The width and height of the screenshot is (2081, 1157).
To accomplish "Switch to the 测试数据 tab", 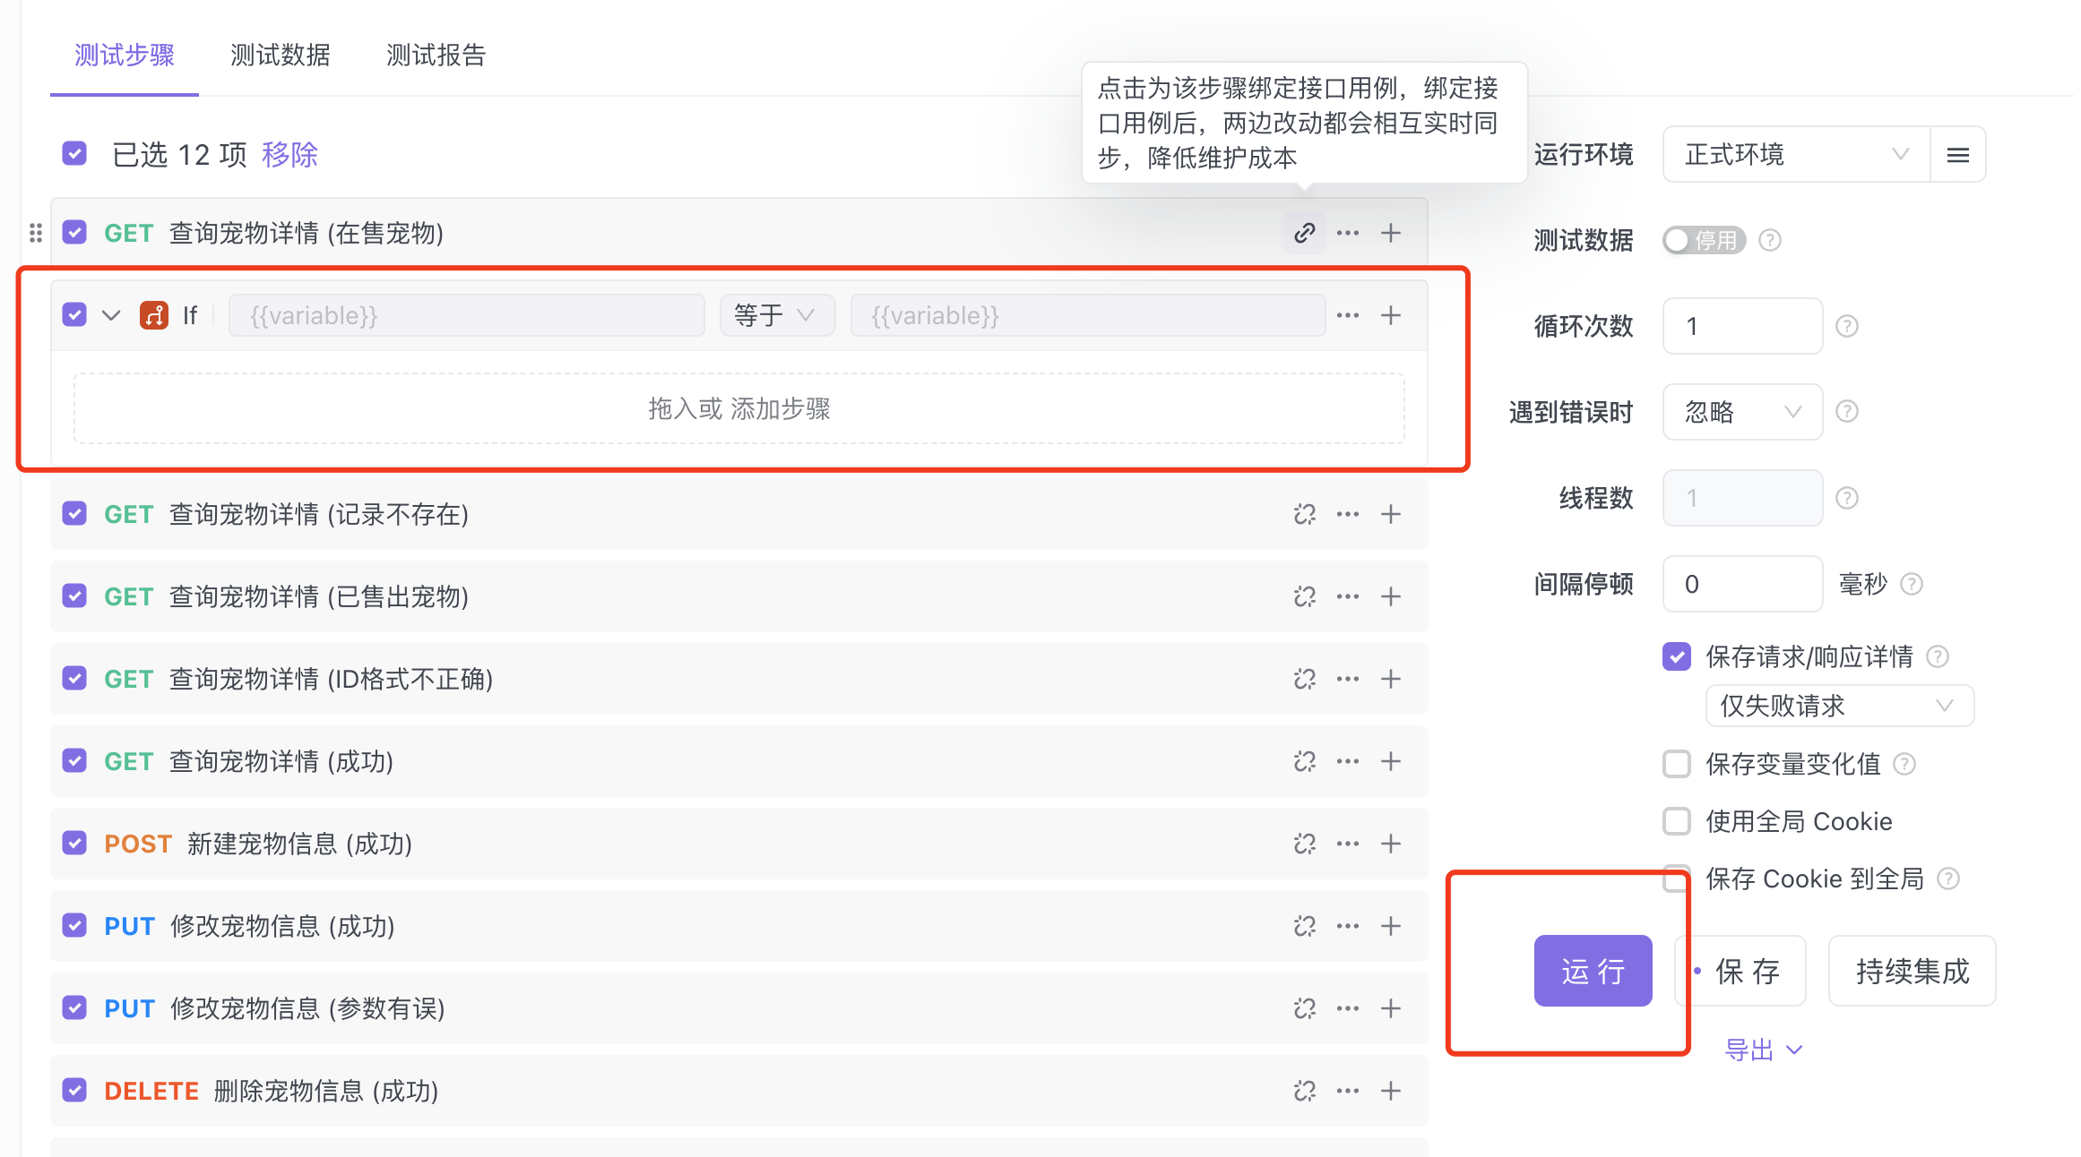I will 280,56.
